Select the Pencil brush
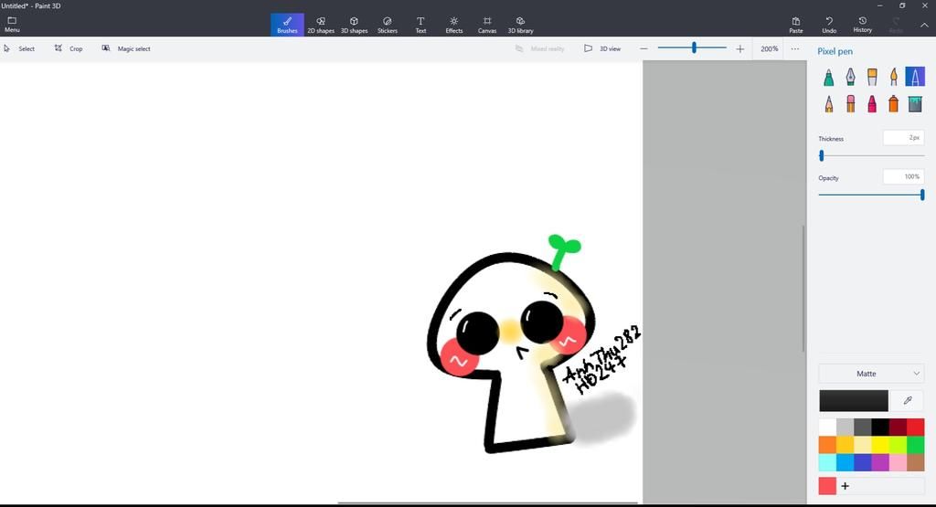Viewport: 936px width, 507px height. point(828,104)
